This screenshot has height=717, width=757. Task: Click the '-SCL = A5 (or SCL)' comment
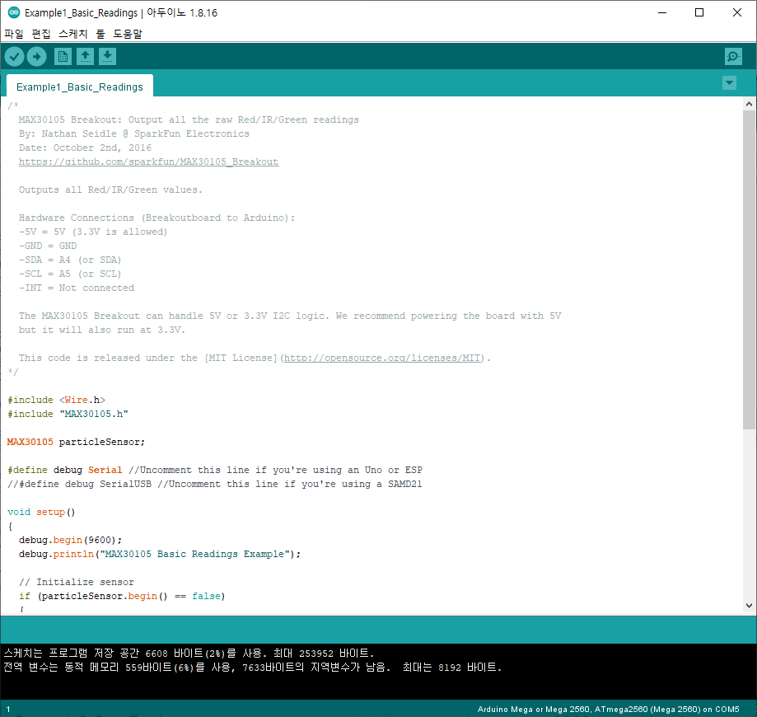coord(70,274)
